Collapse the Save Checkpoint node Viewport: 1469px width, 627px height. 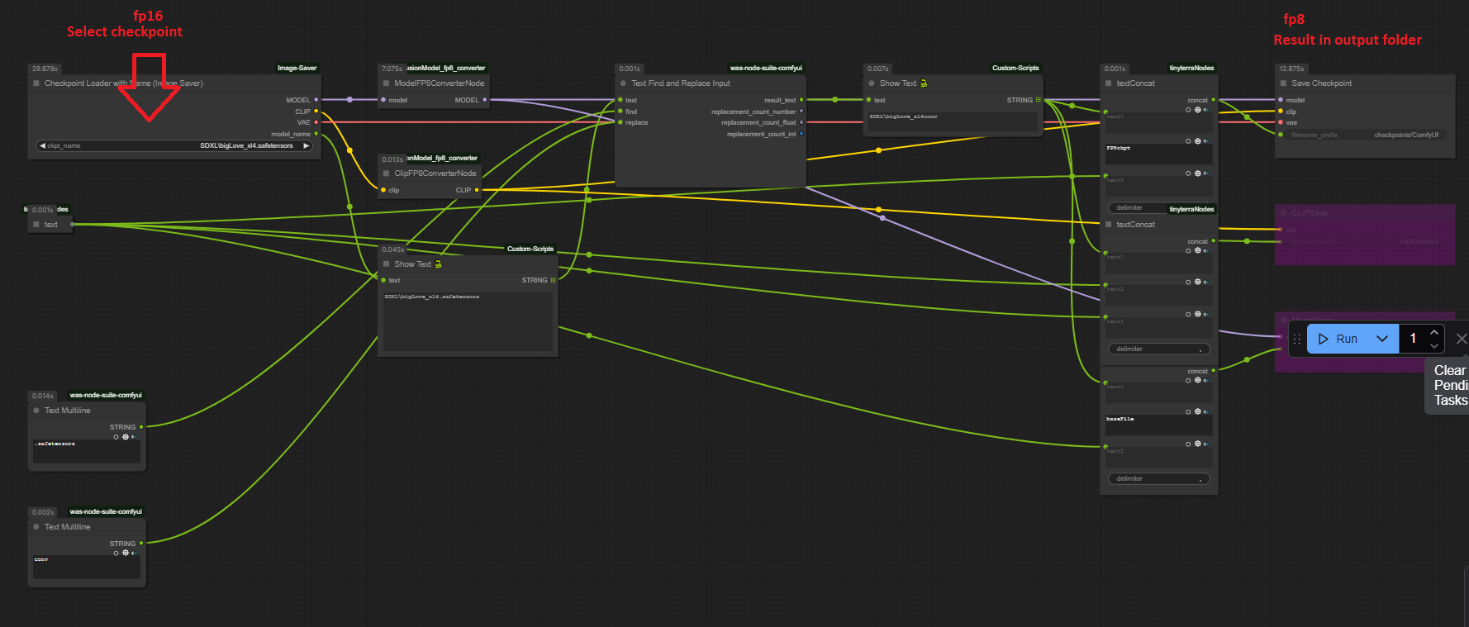[x=1283, y=83]
